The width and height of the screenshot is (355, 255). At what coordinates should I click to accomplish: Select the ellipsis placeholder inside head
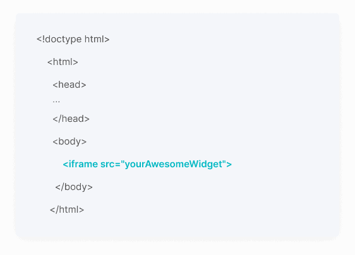pyautogui.click(x=56, y=102)
